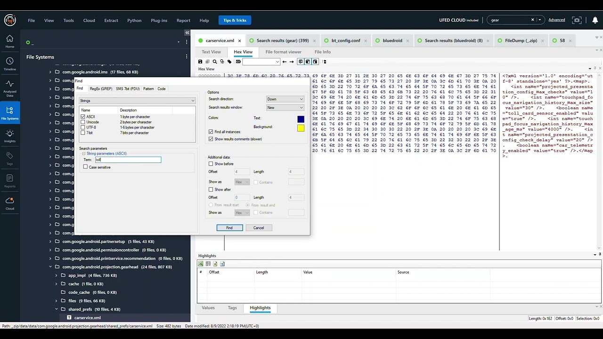Switch to the RegEx (GREP) tab
603x339 pixels.
coord(101,89)
